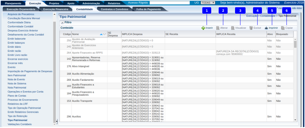Click the Copiar copy icon
This screenshot has height=128, width=305.
pyautogui.click(x=283, y=28)
